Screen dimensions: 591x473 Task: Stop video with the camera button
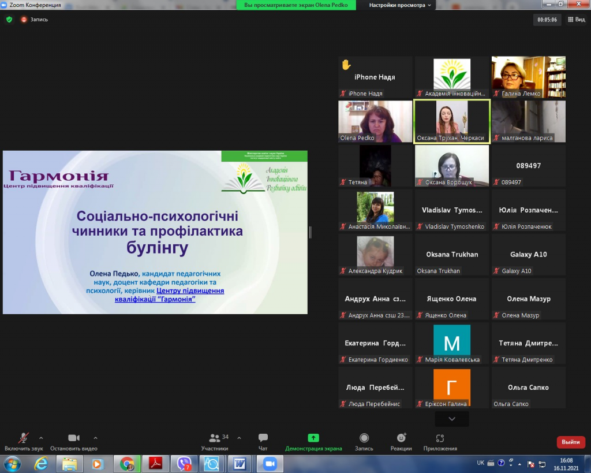[x=73, y=438]
